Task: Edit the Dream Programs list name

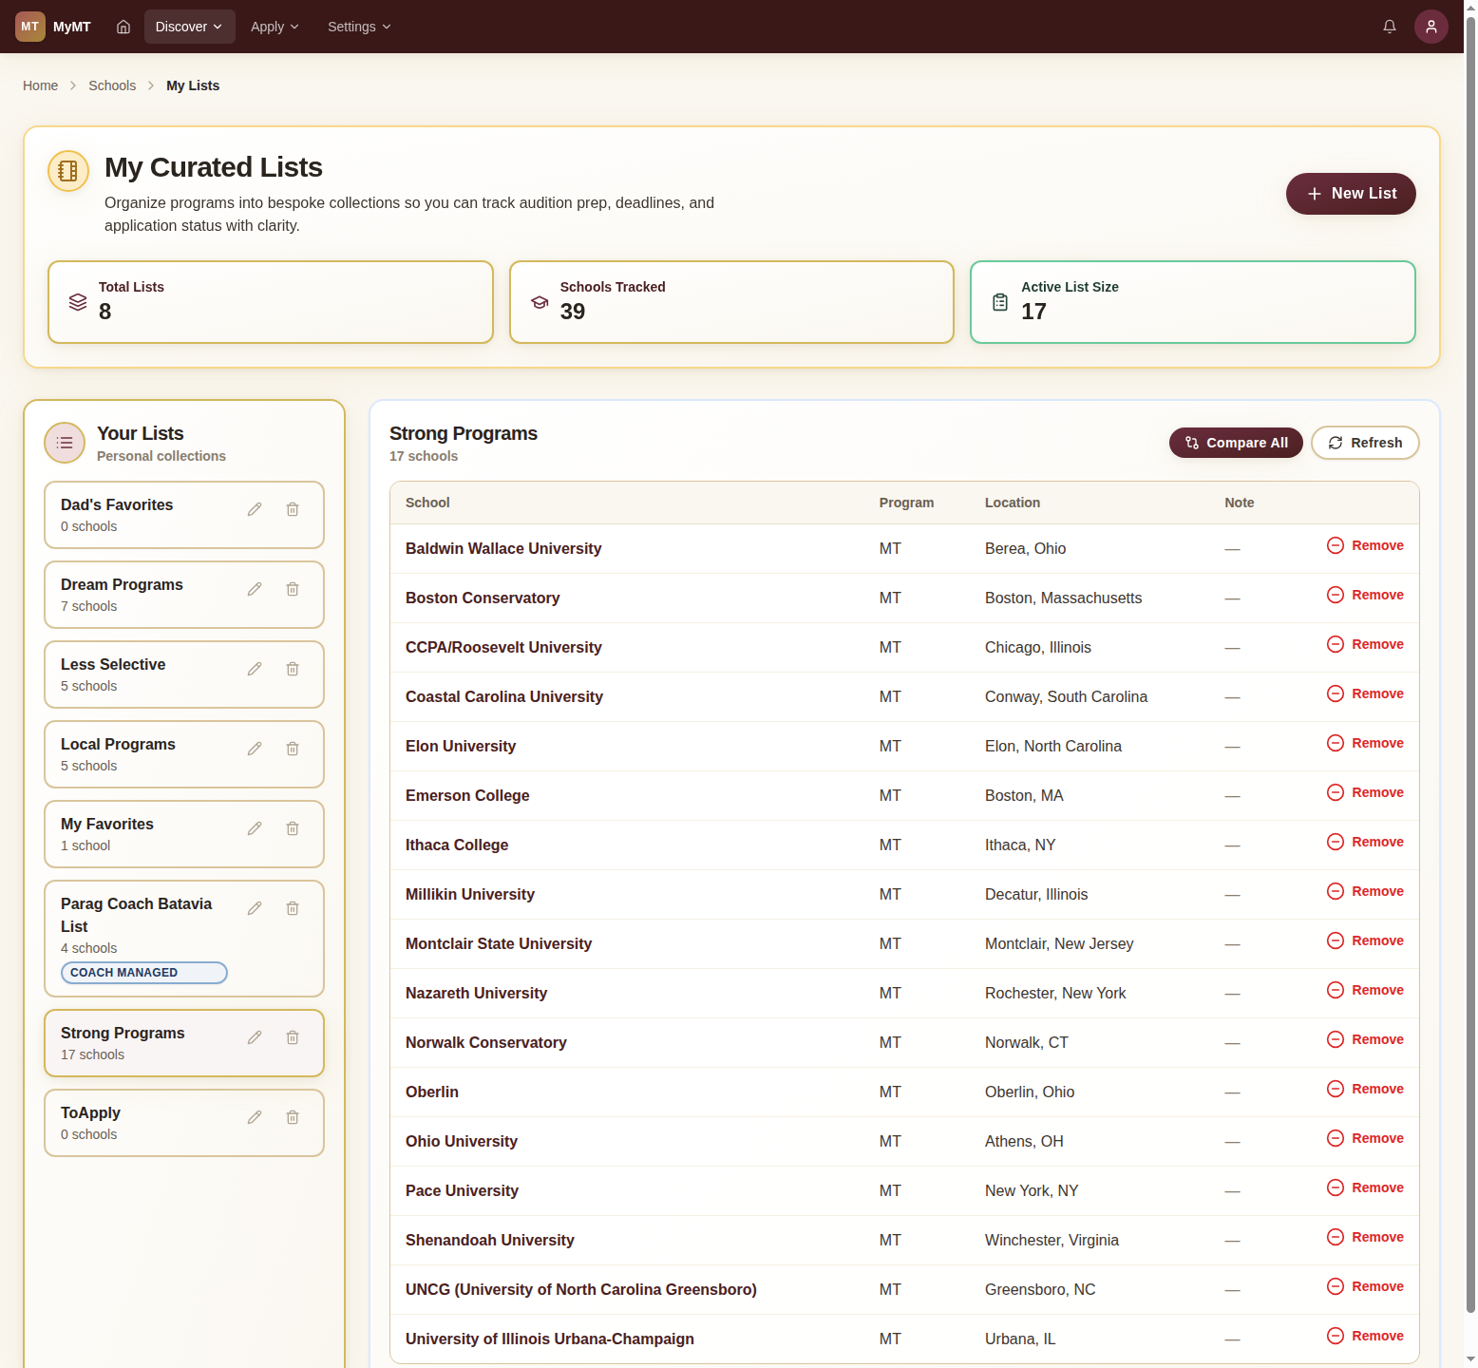Action: [255, 589]
